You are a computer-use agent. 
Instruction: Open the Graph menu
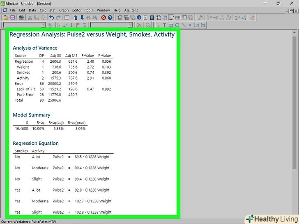tap(64, 10)
